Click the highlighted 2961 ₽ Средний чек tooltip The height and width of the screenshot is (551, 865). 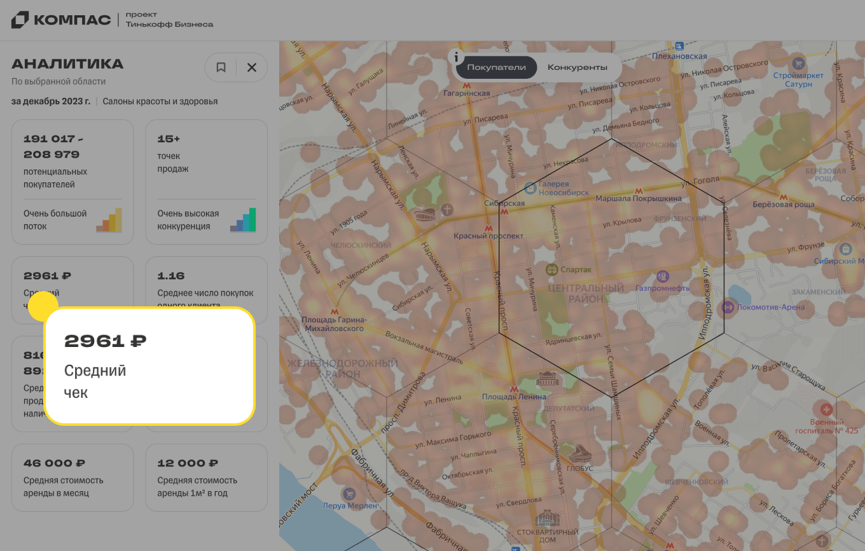(x=149, y=366)
